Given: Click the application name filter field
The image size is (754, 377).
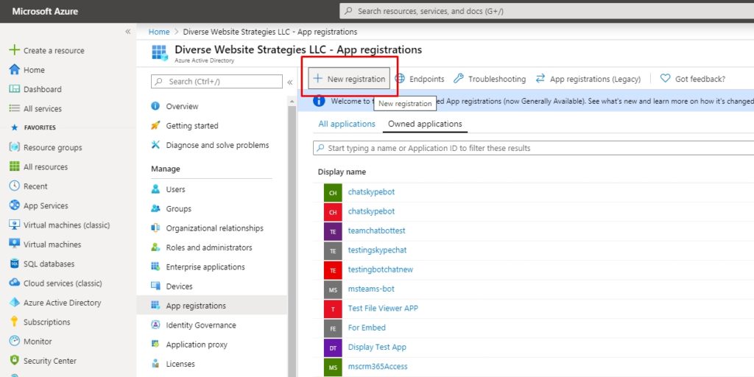Looking at the screenshot, I should [x=533, y=148].
